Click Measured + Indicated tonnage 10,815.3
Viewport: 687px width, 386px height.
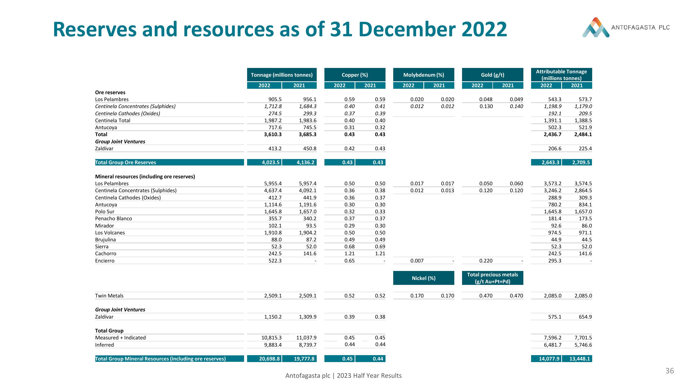271,338
